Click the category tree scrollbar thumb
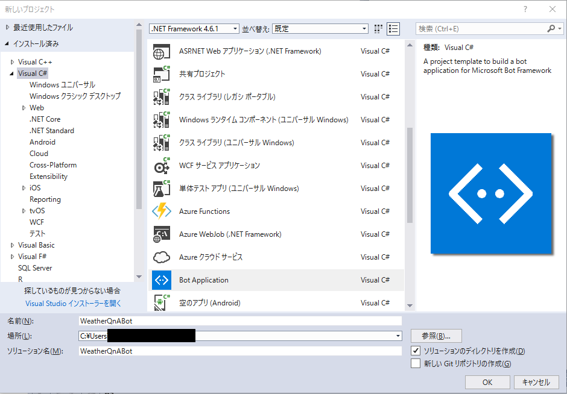Image resolution: width=567 pixels, height=394 pixels. coord(139,119)
